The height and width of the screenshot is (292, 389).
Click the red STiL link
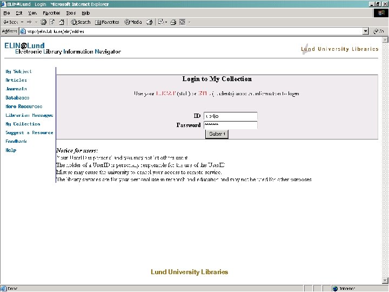(205, 94)
